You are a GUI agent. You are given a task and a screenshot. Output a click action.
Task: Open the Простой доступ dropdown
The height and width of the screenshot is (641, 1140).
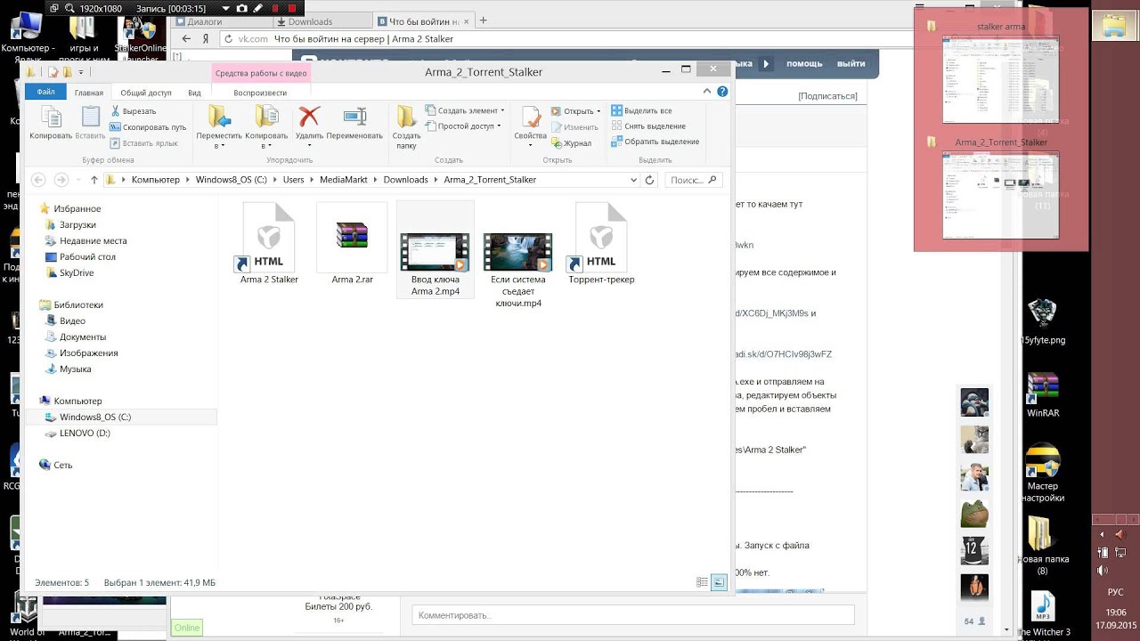464,126
